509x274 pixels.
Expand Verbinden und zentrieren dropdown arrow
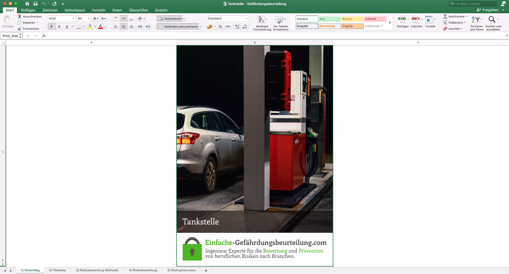200,26
